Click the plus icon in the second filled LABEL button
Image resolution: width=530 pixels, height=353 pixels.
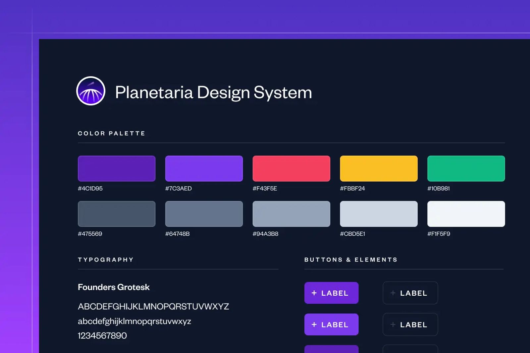[x=314, y=324]
